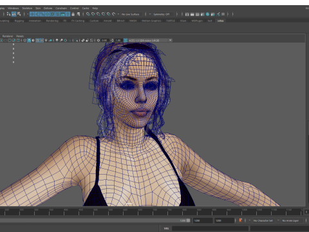Enable snap to projected center
The image size is (309, 232).
point(104,14)
